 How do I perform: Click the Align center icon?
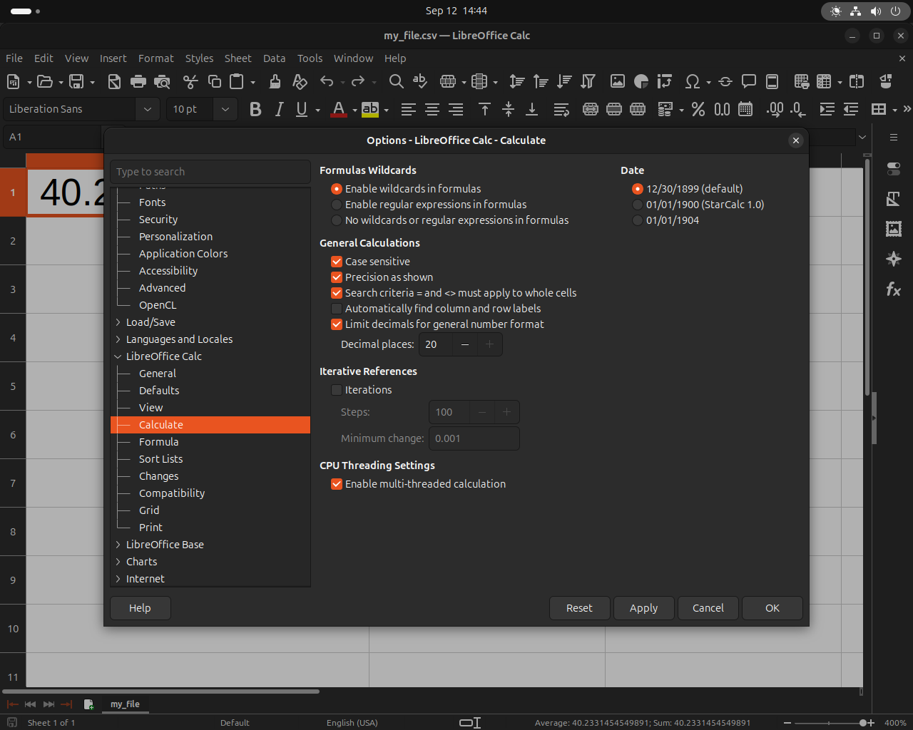(432, 109)
